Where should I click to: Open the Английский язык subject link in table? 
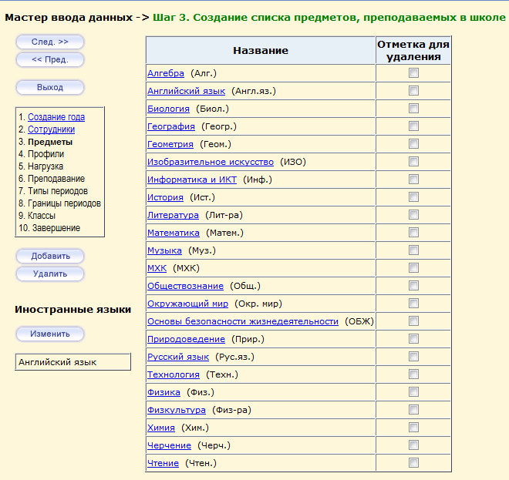point(186,91)
